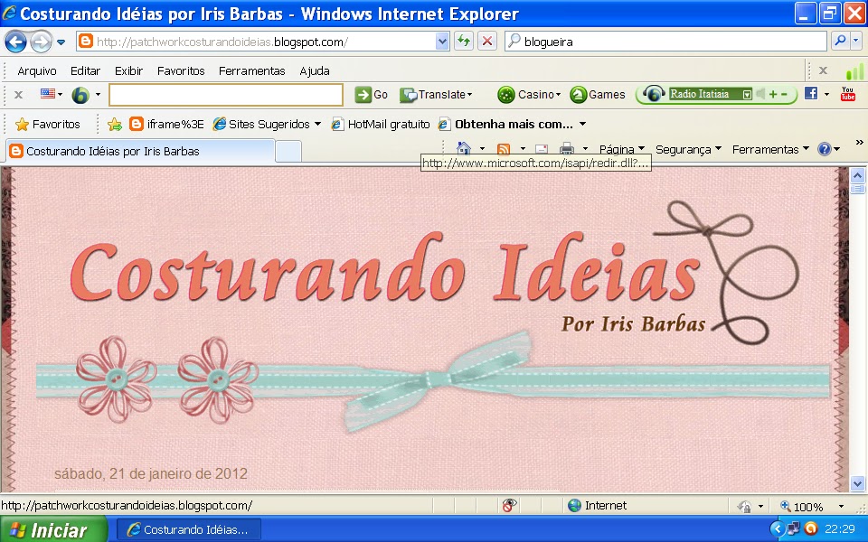Print the page with the printer icon
This screenshot has width=868, height=542.
(567, 149)
